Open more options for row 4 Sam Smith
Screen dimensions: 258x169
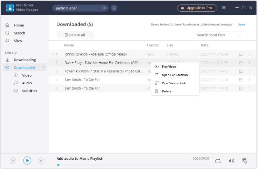click(x=250, y=80)
